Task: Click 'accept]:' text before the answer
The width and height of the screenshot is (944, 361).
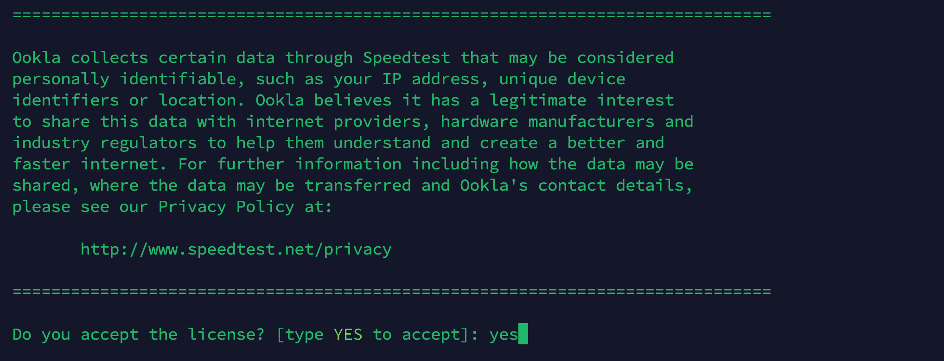Action: click(x=440, y=335)
